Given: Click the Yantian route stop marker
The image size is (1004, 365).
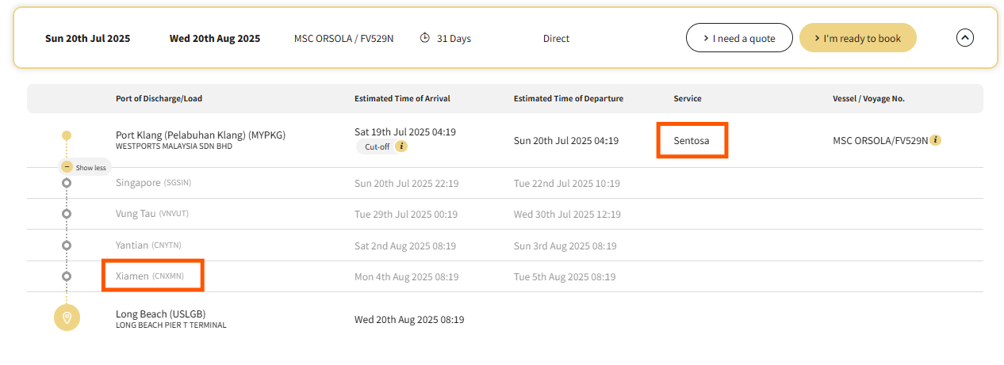Looking at the screenshot, I should 67,245.
